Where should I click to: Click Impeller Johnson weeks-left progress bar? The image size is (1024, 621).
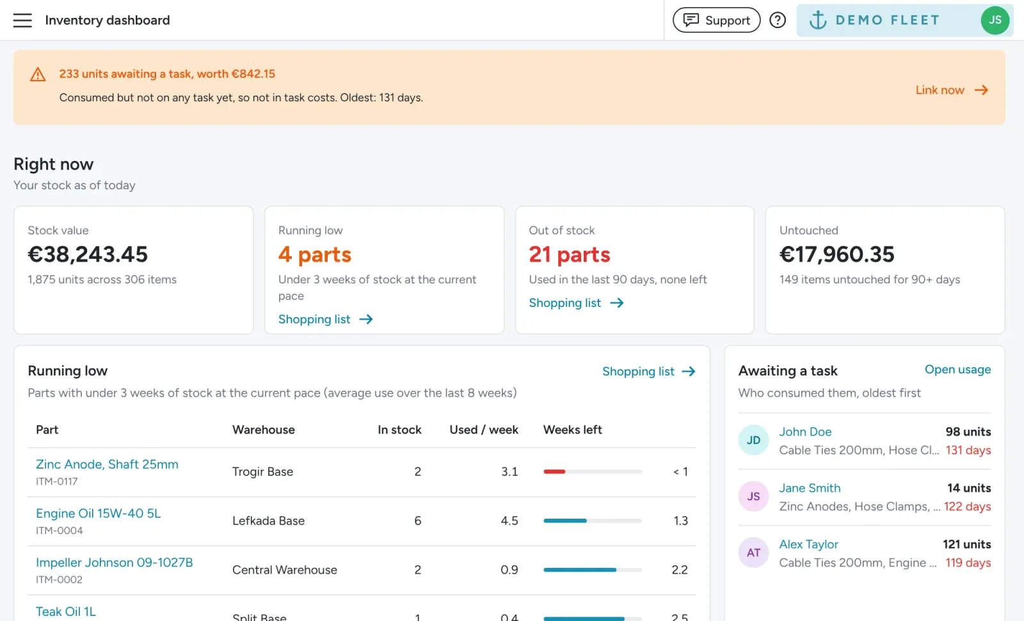pos(593,570)
